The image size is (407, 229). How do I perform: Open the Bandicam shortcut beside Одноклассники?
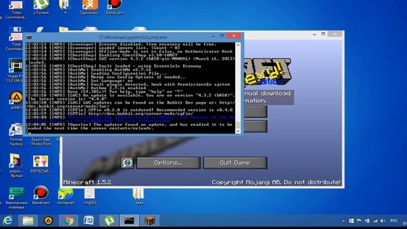[114, 7]
